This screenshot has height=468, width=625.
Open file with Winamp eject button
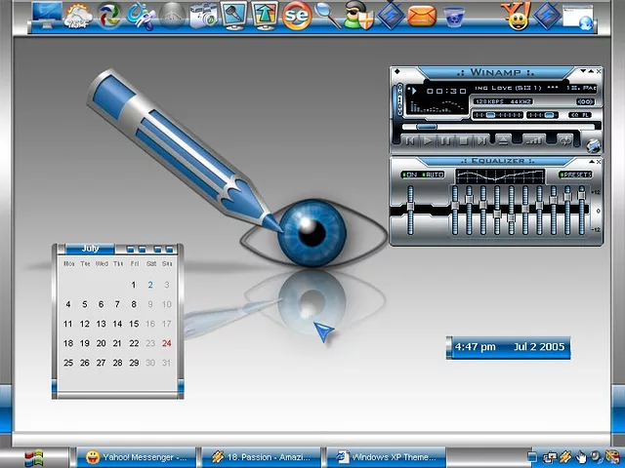tap(503, 141)
